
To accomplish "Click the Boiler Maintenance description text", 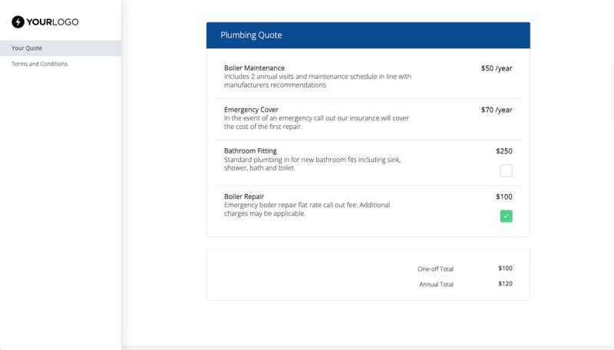I will pos(317,81).
